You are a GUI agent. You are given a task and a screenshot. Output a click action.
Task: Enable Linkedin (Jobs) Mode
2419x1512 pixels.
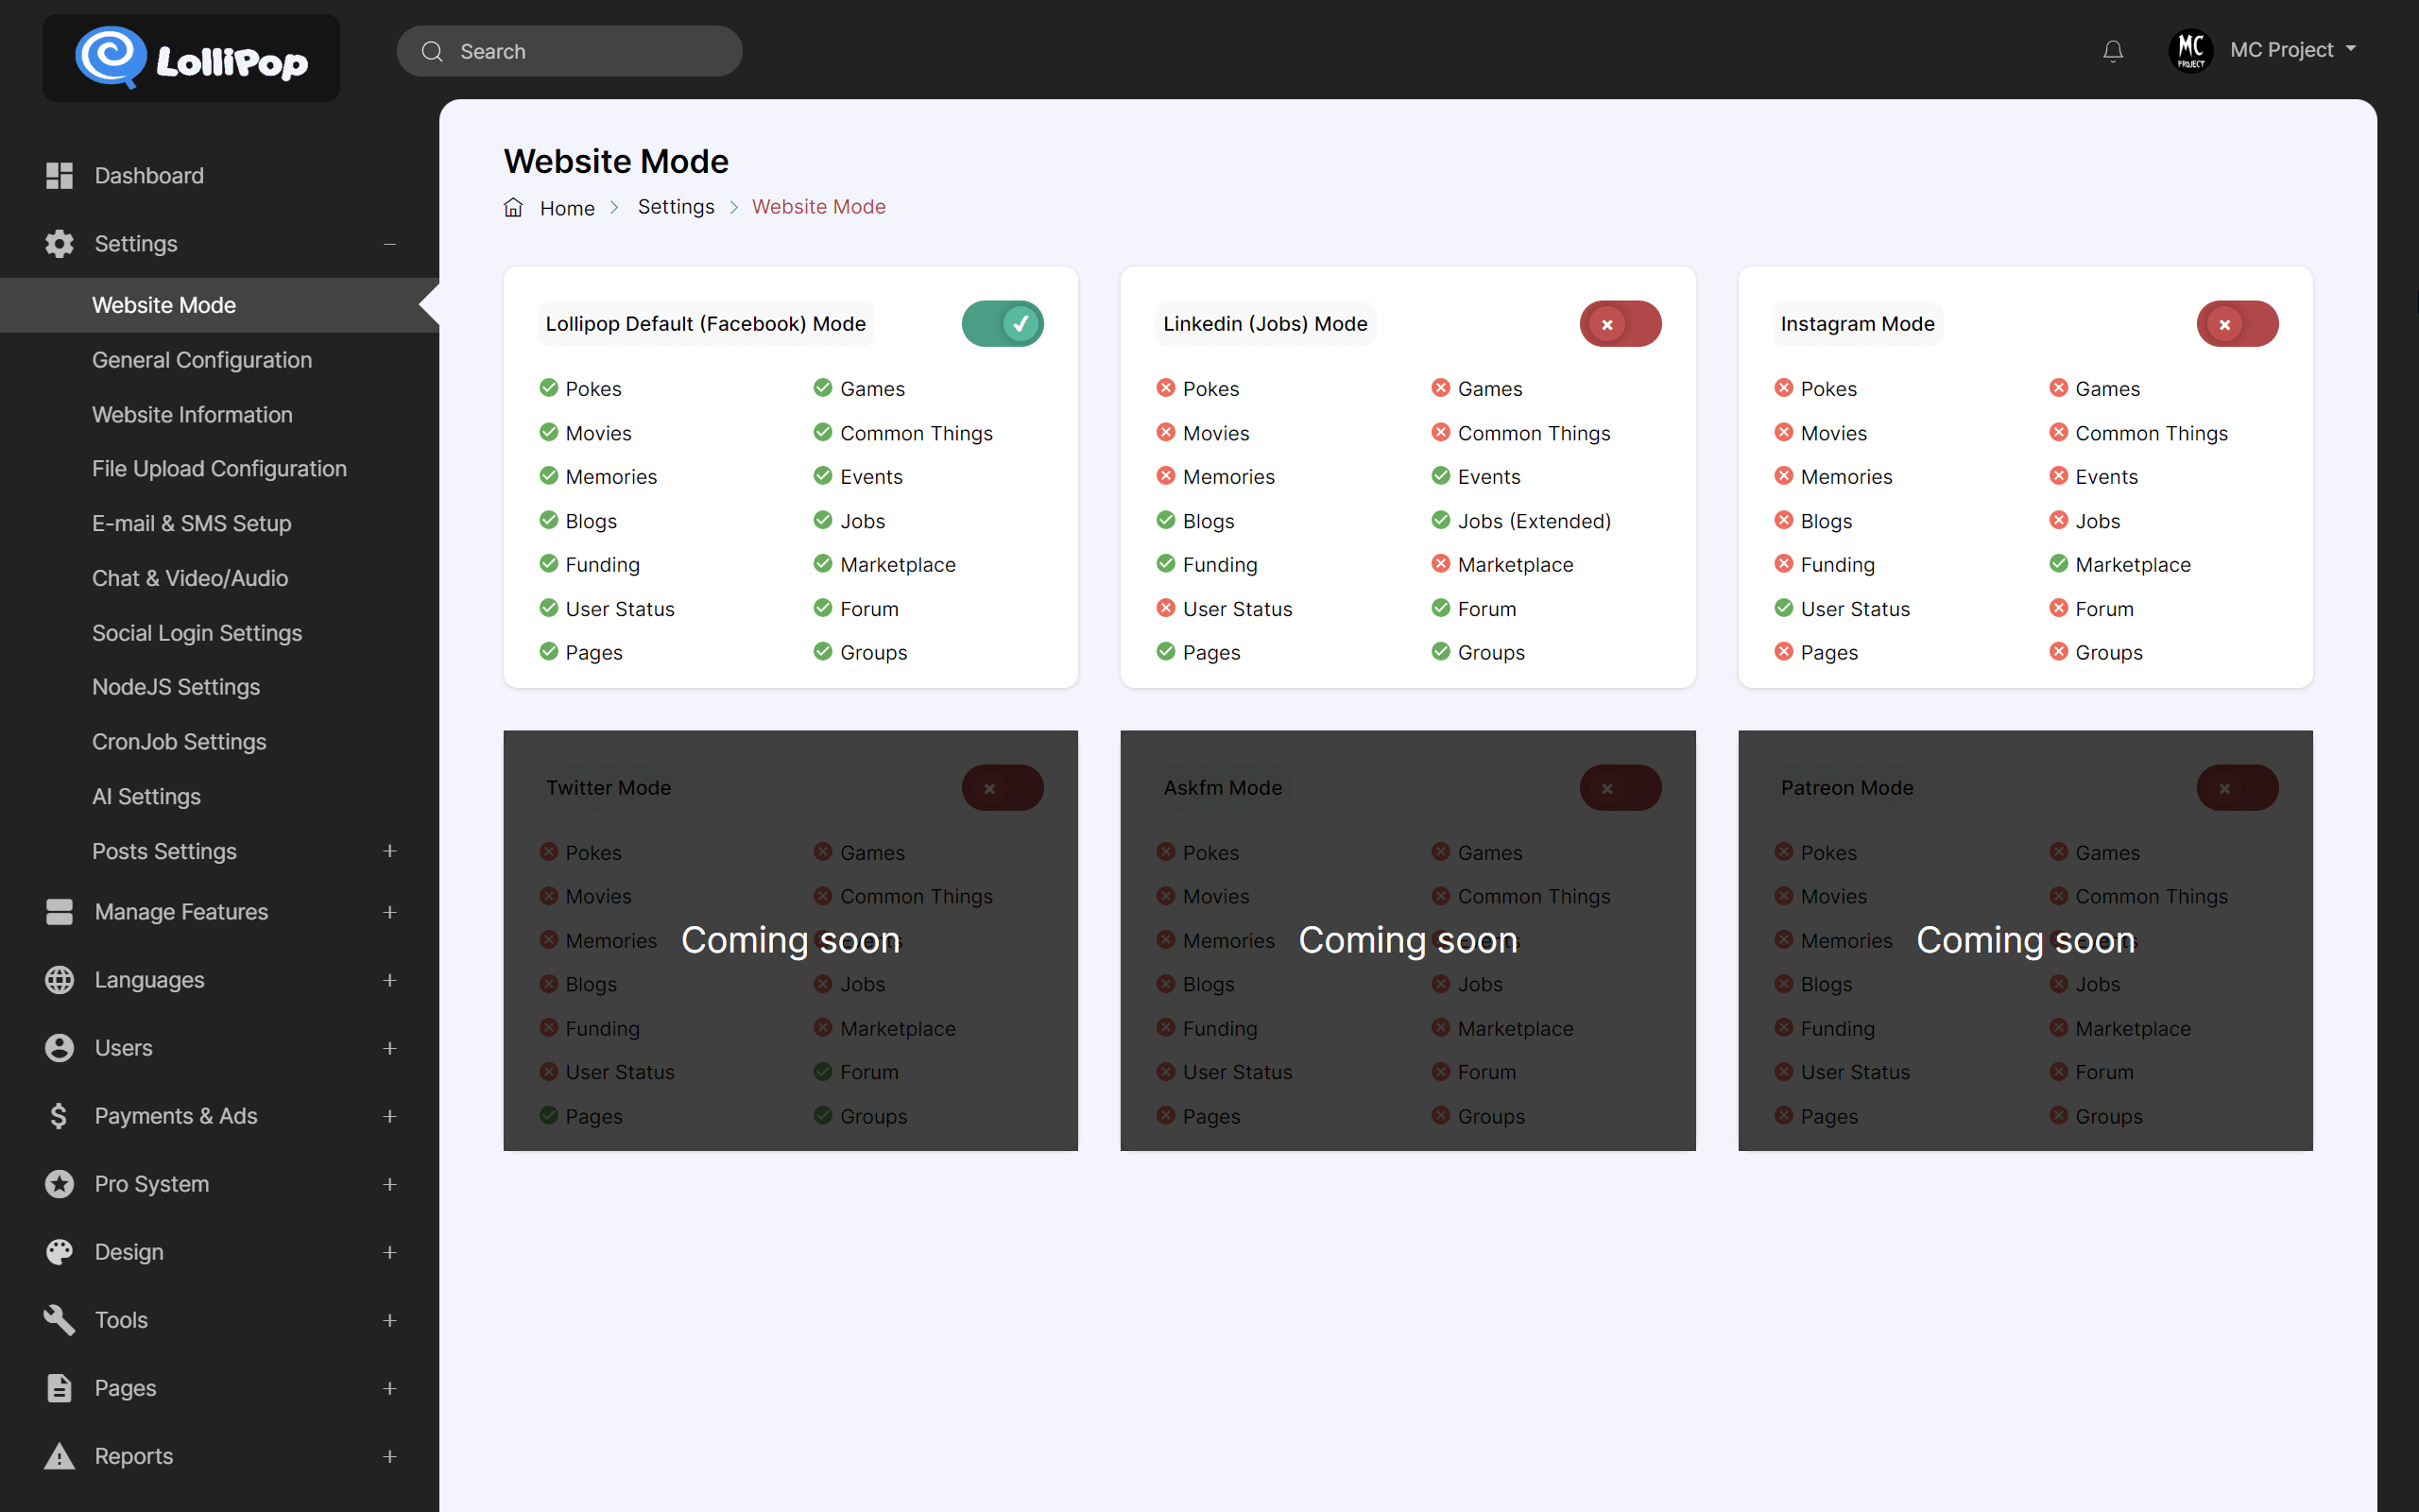click(x=1621, y=323)
